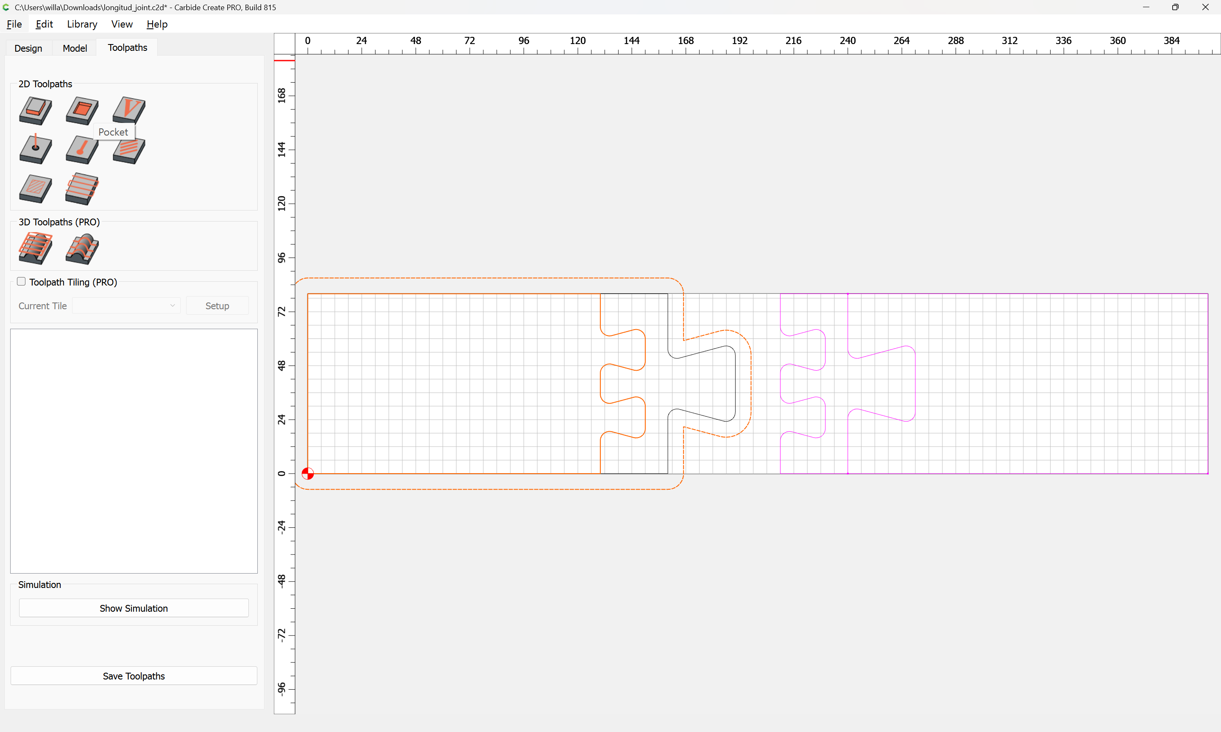Select the Drill toolpath icon with black hole
This screenshot has height=732, width=1221.
[36, 149]
